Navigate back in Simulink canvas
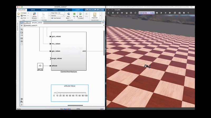 click(22, 23)
